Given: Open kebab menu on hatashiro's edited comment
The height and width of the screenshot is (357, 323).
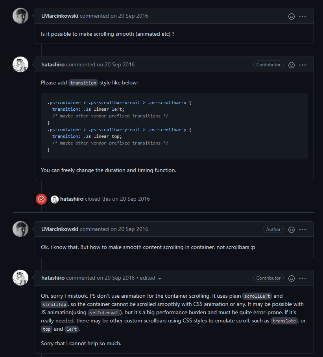Looking at the screenshot, I should click(303, 278).
